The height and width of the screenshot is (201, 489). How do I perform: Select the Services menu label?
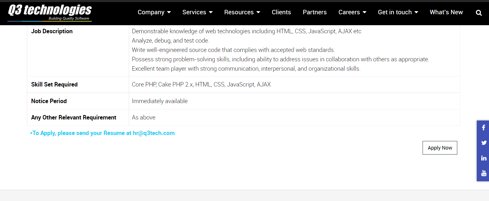tap(194, 12)
